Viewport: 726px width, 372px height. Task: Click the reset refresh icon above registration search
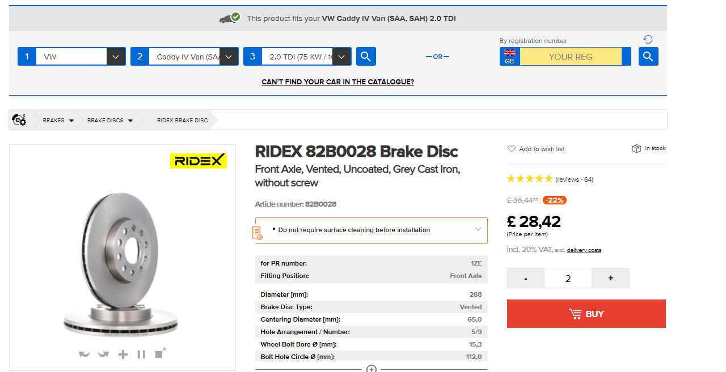[648, 39]
